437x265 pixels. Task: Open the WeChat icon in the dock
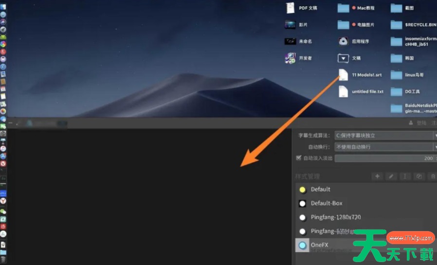point(3,211)
